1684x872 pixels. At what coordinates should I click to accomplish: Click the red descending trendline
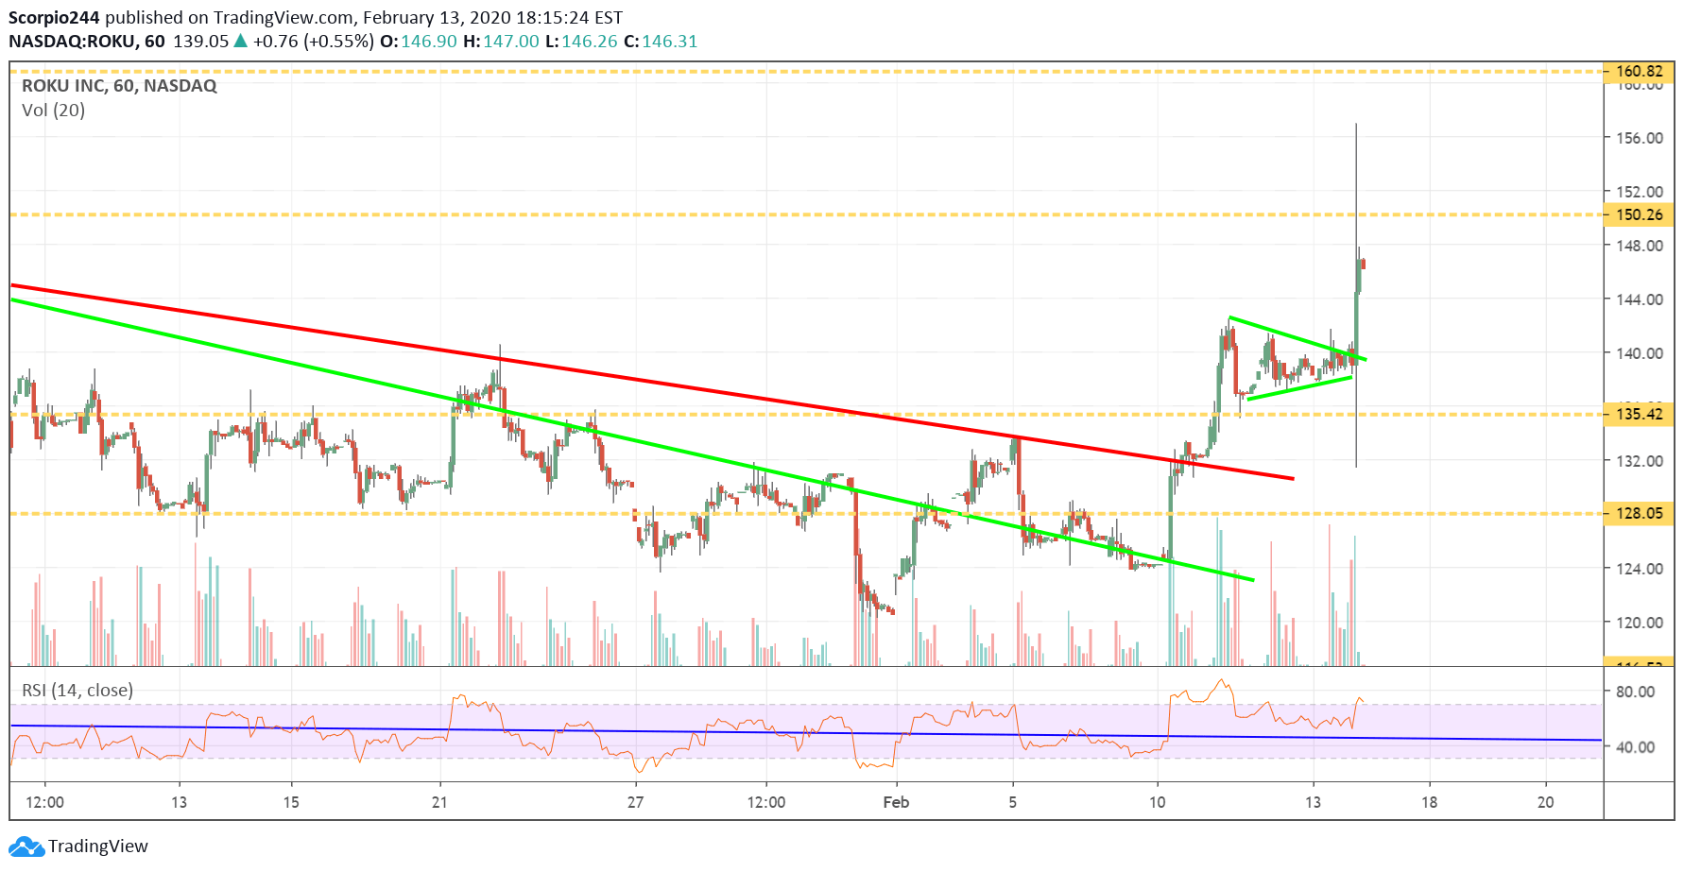(x=652, y=382)
